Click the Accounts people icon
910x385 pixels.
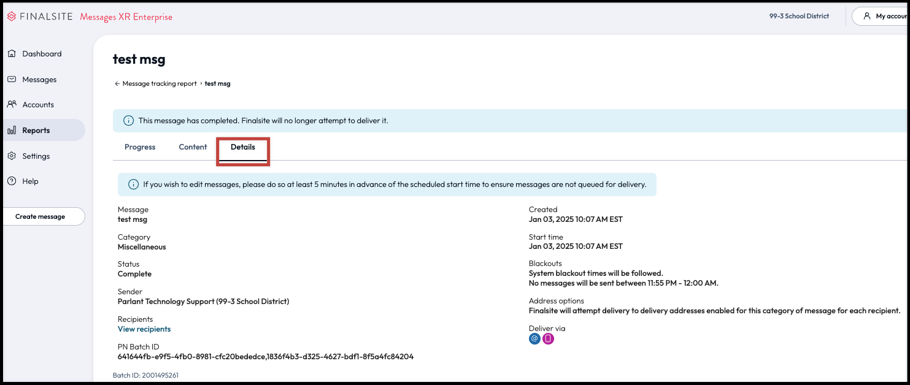(12, 105)
